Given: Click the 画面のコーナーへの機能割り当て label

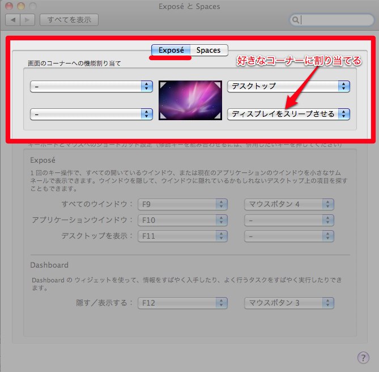Looking at the screenshot, I should (74, 64).
